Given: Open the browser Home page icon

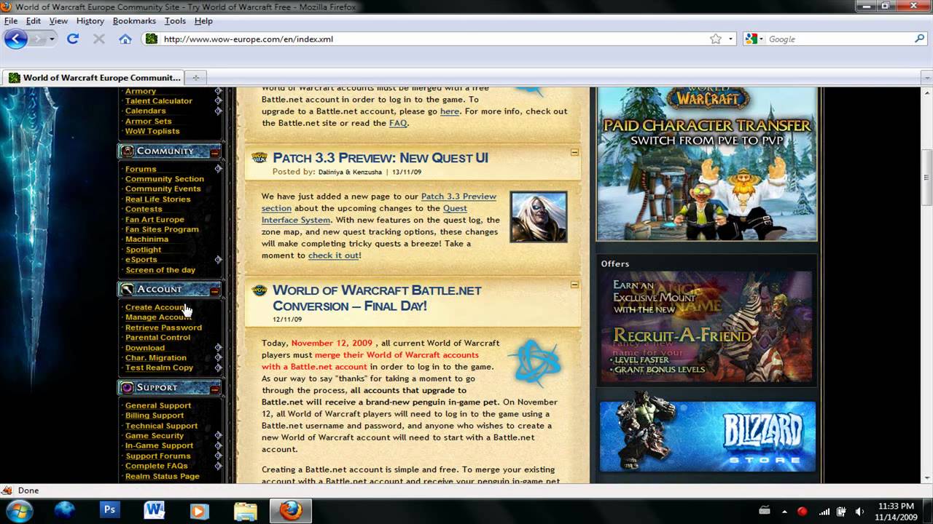Looking at the screenshot, I should pyautogui.click(x=125, y=39).
